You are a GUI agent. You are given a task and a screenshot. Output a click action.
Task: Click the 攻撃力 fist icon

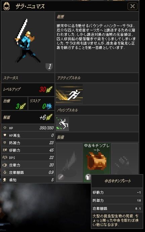[x=5, y=165]
